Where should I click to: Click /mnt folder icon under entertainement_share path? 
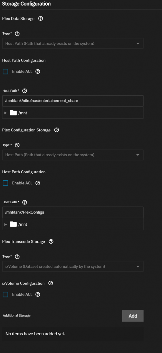click(14, 113)
